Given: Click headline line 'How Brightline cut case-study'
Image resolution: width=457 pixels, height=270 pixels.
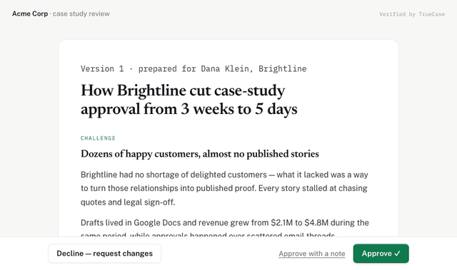Looking at the screenshot, I should 183,90.
